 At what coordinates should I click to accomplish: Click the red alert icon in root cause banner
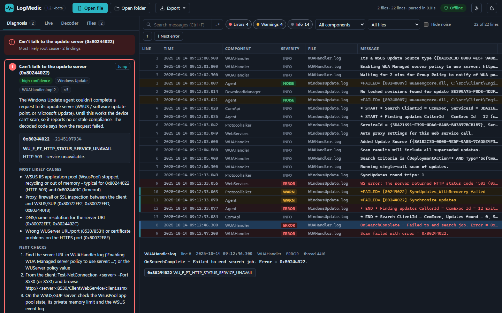click(12, 42)
